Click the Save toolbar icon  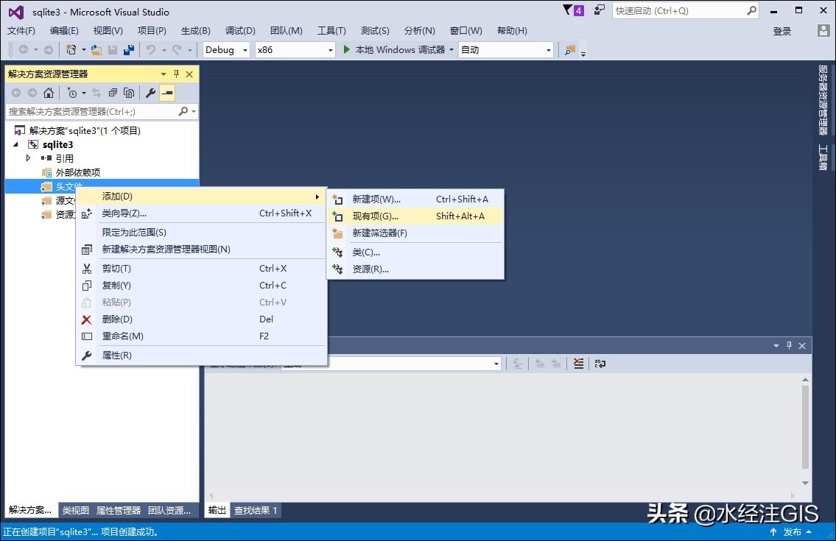[113, 49]
